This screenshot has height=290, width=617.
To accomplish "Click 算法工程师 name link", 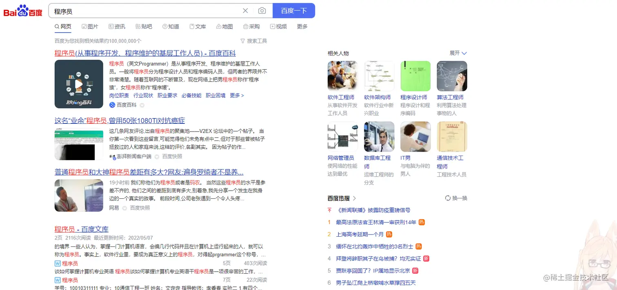I will pyautogui.click(x=450, y=97).
